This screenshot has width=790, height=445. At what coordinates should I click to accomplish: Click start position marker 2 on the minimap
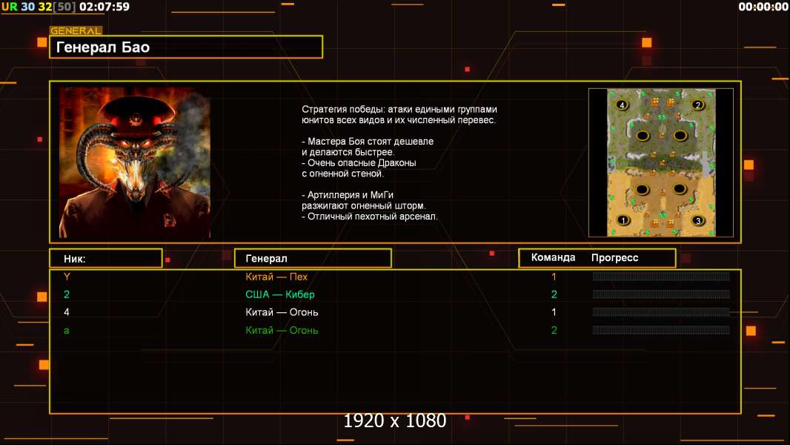tap(698, 105)
